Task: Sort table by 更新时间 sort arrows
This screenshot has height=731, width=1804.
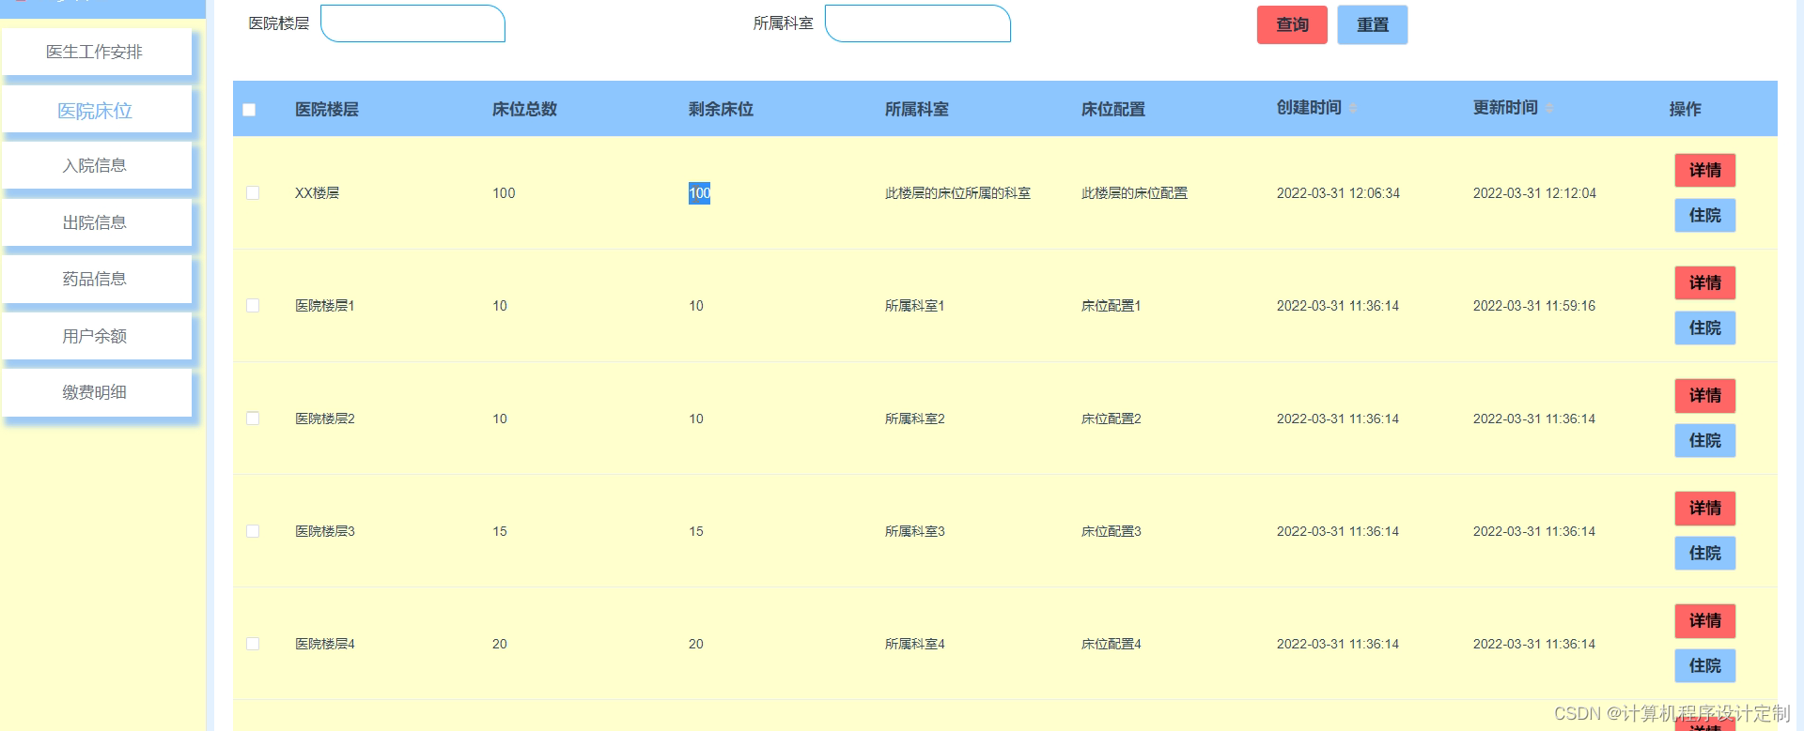Action: point(1549,109)
